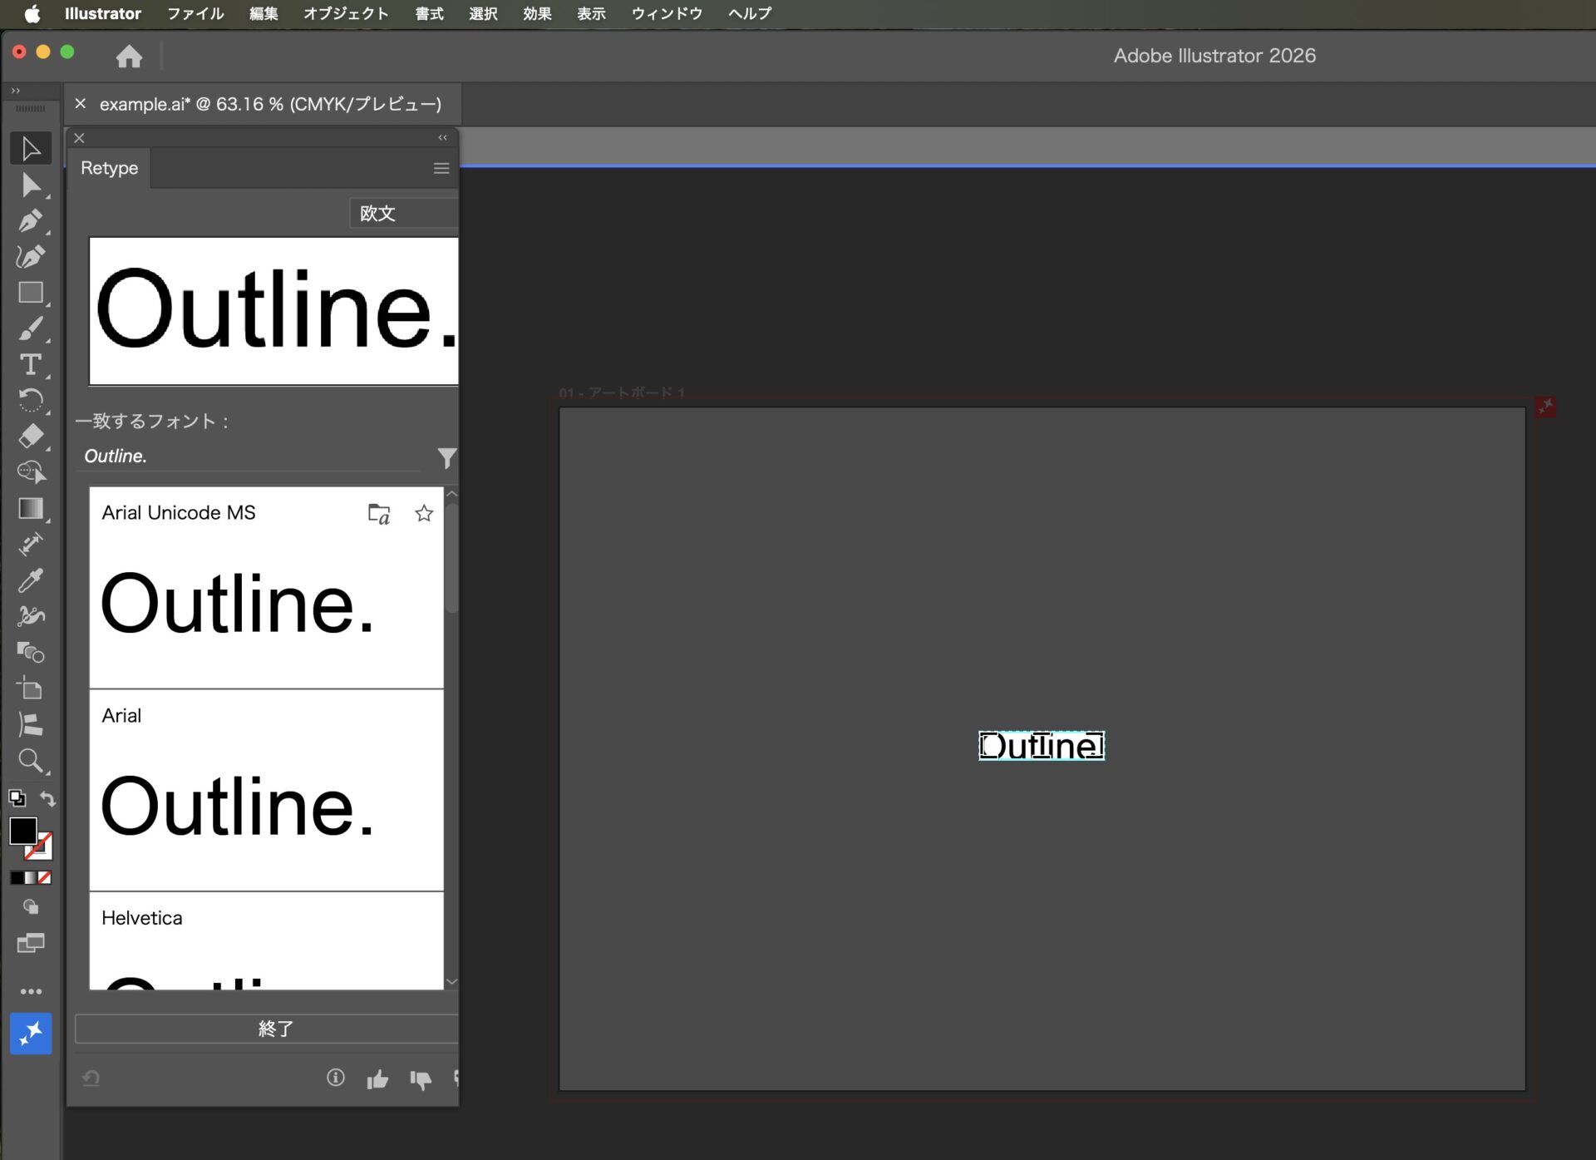
Task: Pick the Eyedropper tool
Action: [31, 580]
